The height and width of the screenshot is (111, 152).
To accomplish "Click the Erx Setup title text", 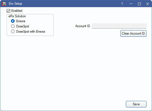I will click(15, 4).
